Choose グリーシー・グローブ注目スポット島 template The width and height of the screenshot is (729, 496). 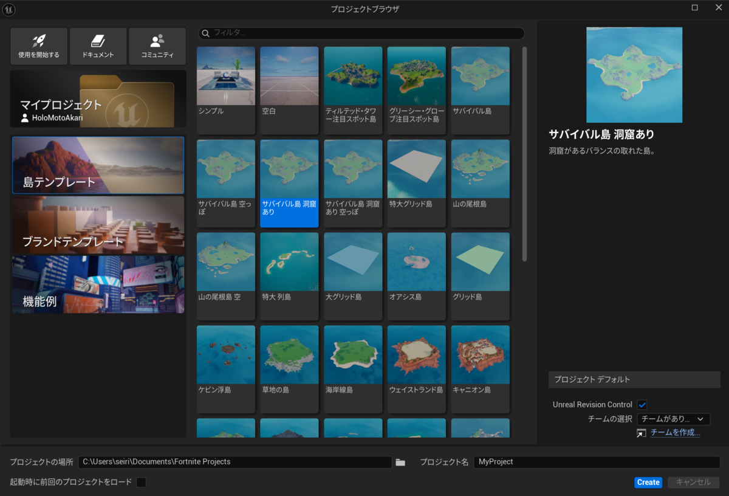[416, 90]
